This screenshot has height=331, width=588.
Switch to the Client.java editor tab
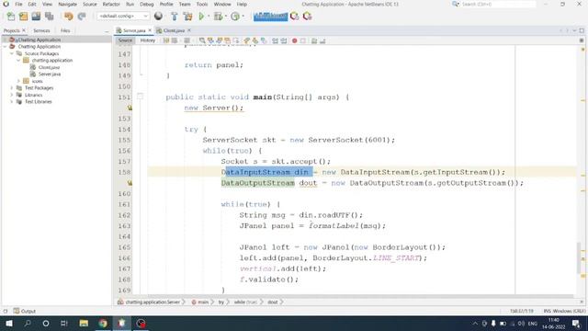click(x=174, y=30)
